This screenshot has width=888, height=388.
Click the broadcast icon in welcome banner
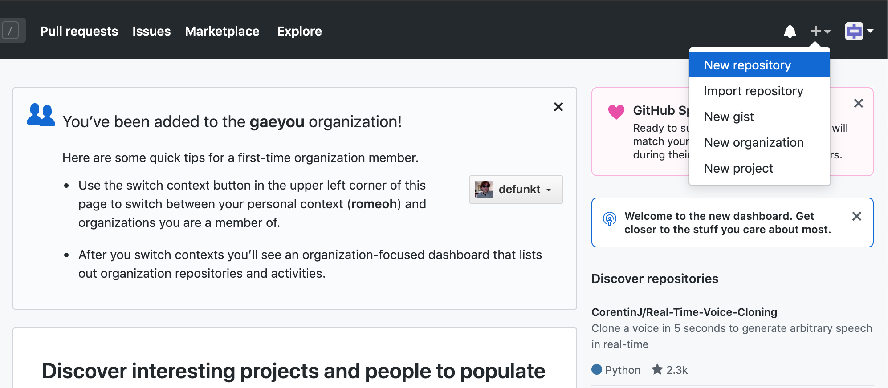coord(610,219)
